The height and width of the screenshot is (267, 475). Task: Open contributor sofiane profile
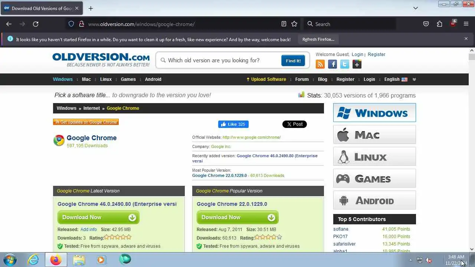pyautogui.click(x=341, y=229)
